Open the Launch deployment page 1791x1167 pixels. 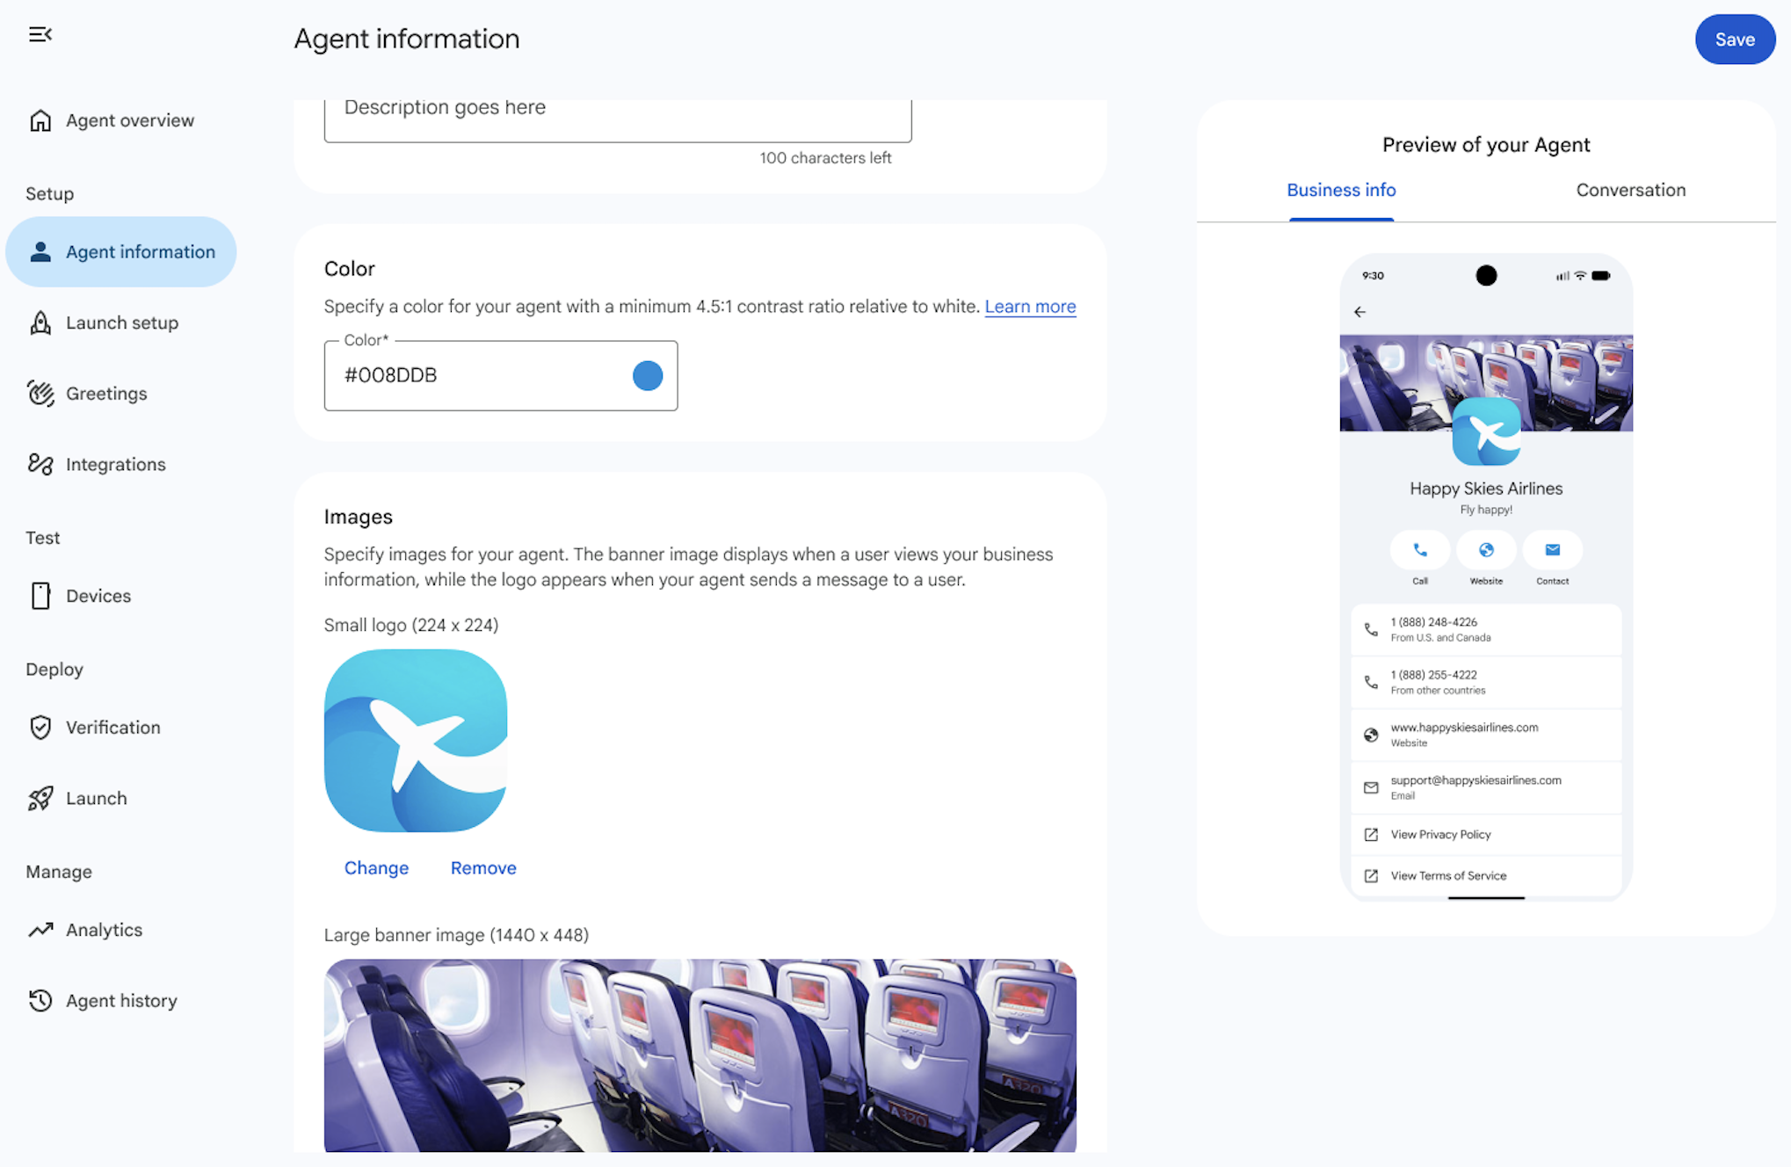click(96, 798)
